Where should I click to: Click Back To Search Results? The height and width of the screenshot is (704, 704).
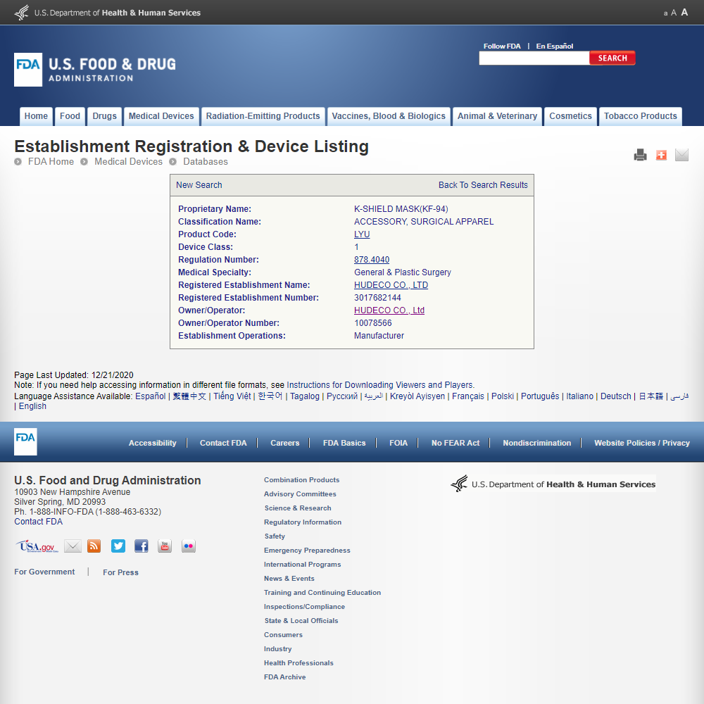[x=483, y=185]
